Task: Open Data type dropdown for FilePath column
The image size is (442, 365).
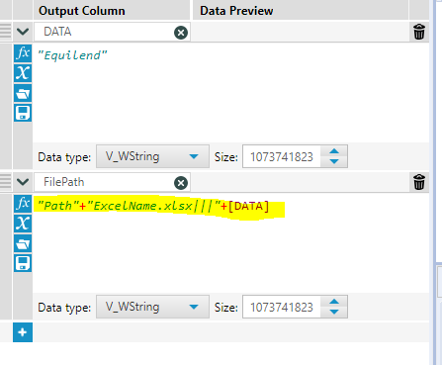Action: [152, 307]
